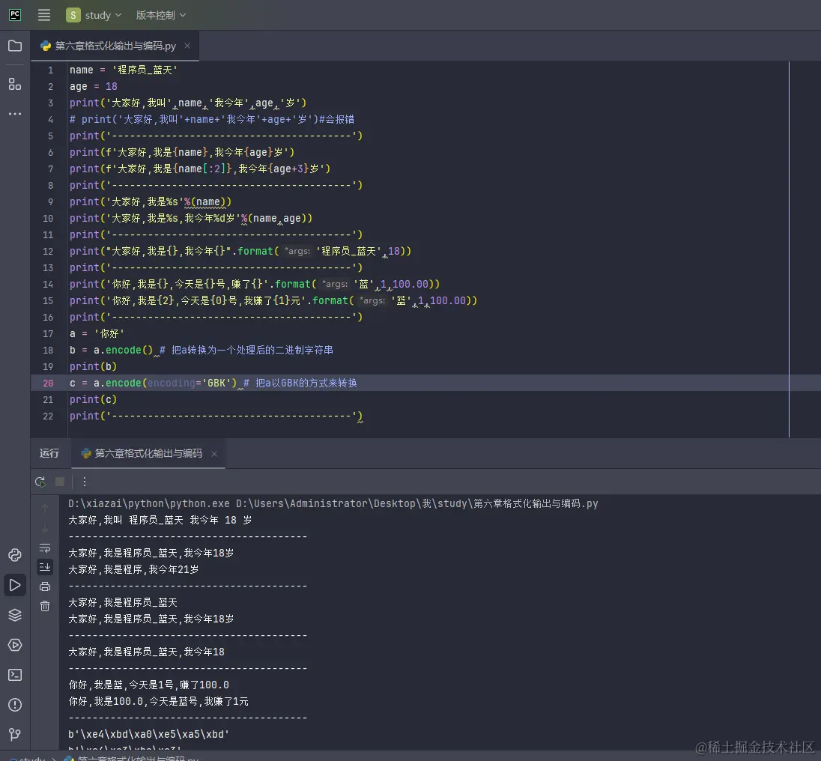Image resolution: width=821 pixels, height=761 pixels.
Task: Toggle scroll to end of output
Action: coord(45,567)
